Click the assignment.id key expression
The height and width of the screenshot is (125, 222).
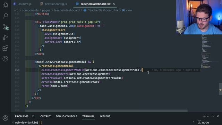pyautogui.click(x=63, y=34)
